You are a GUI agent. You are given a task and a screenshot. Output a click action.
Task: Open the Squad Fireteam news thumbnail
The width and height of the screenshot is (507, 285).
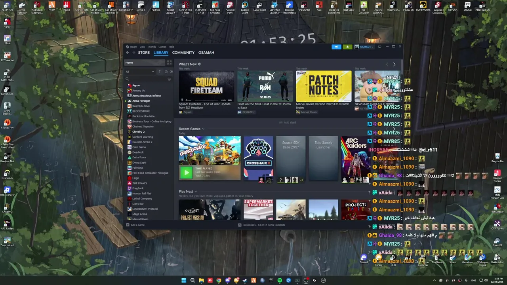pyautogui.click(x=206, y=86)
